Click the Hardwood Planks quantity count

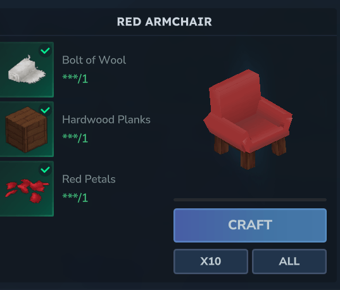(75, 138)
